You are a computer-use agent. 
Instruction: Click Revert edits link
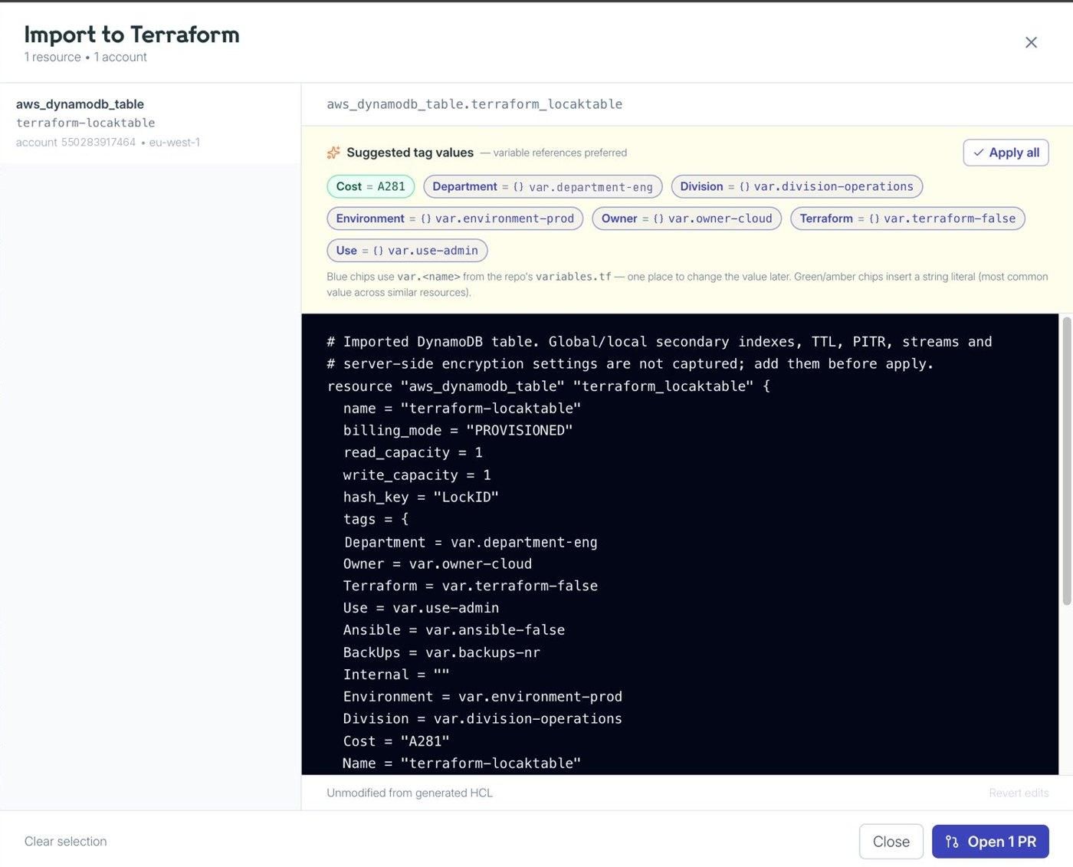point(1019,793)
